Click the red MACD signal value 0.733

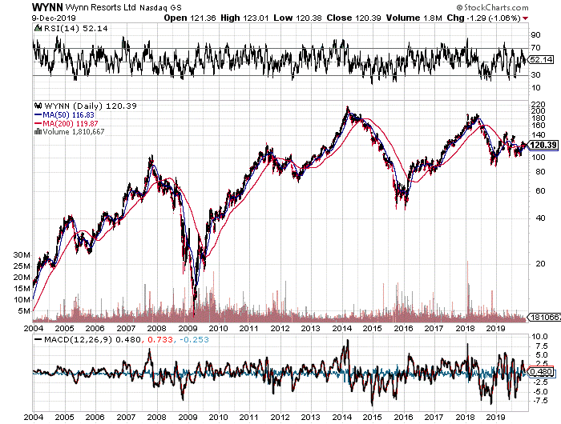point(160,340)
